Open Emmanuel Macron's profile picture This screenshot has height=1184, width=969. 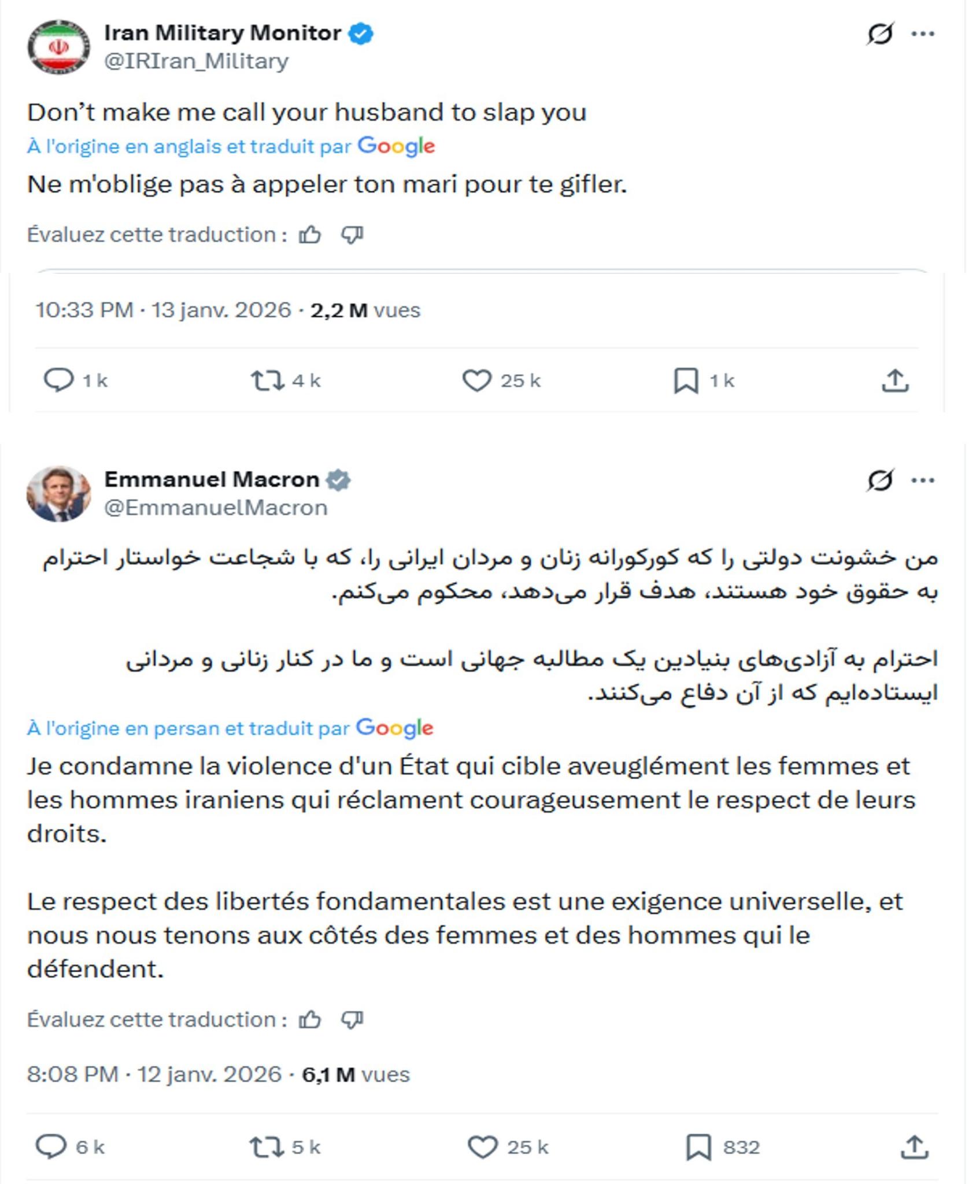click(58, 493)
